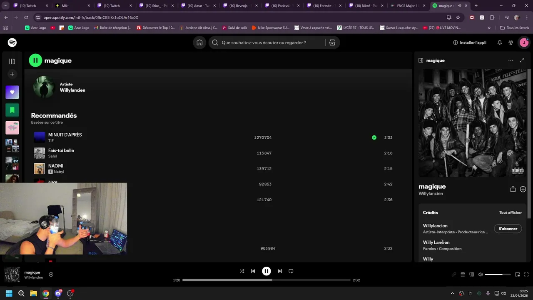533x300 pixels.
Task: Open Willylancien artist link under Artiste
Action: coord(72,90)
